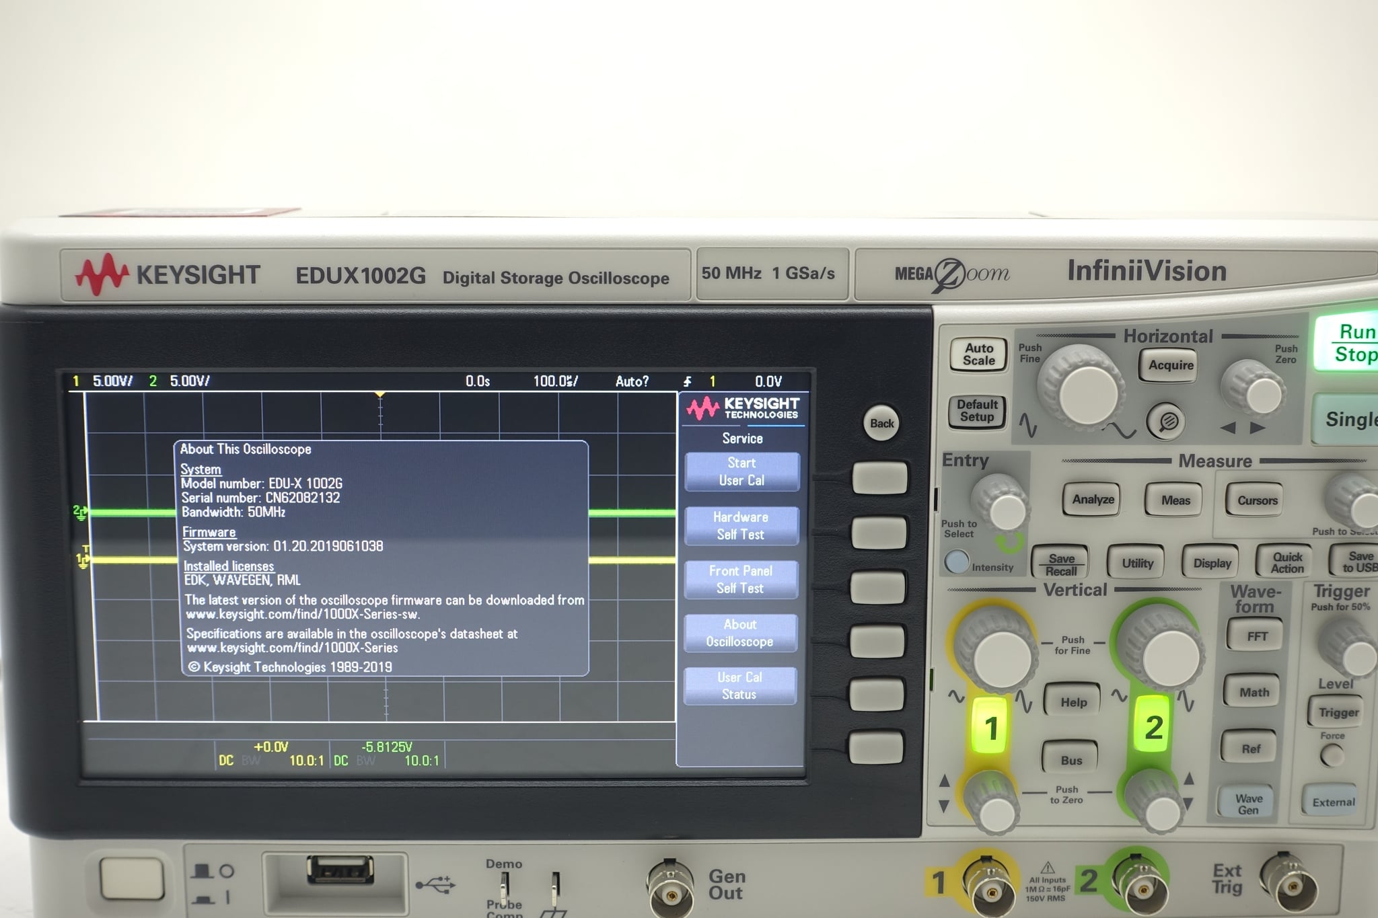1378x918 pixels.
Task: Click the softkey beside About Oscilloscope
Action: [877, 641]
